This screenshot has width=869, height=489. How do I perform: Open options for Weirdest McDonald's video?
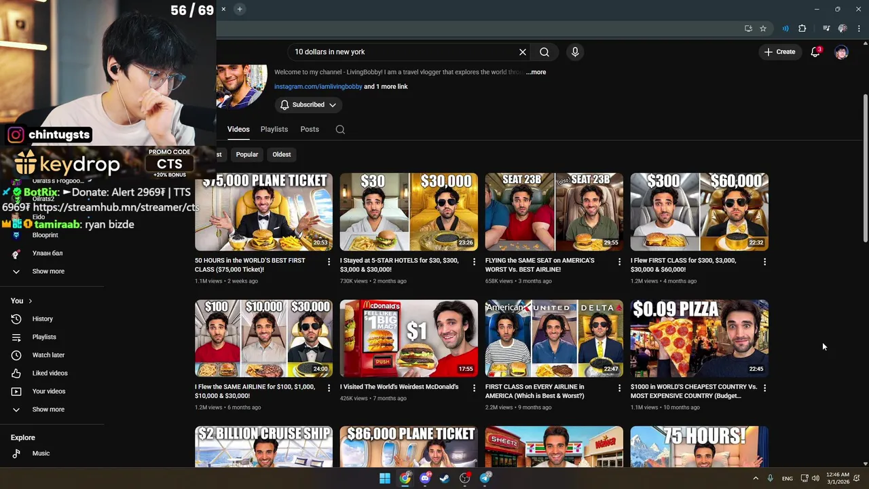[475, 388]
